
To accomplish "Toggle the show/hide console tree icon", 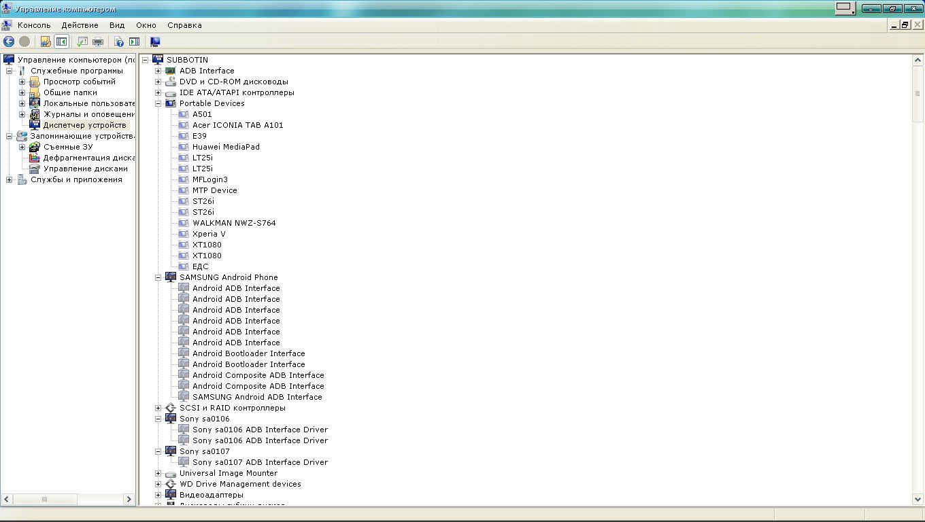I will click(x=61, y=41).
